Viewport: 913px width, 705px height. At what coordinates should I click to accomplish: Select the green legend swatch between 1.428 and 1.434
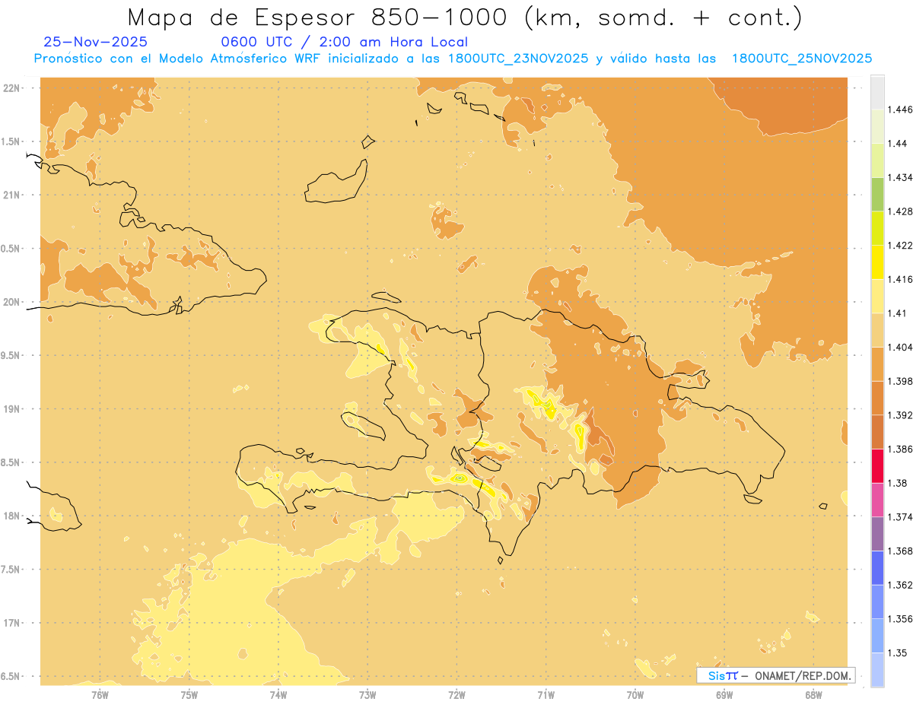coord(877,194)
